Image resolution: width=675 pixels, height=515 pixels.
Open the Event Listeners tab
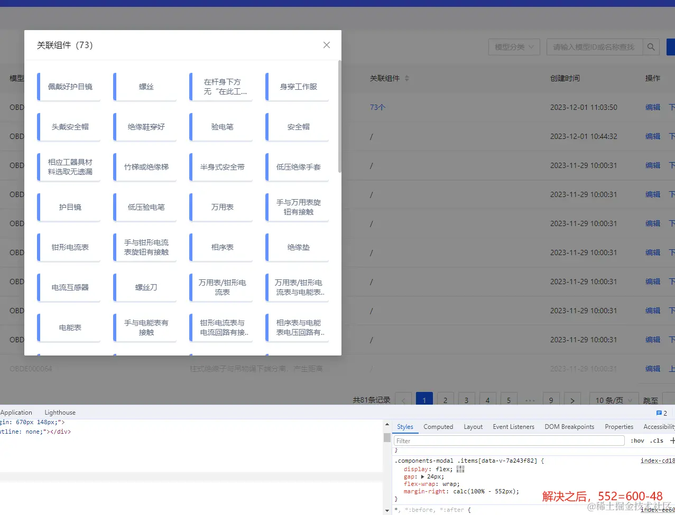pyautogui.click(x=513, y=427)
